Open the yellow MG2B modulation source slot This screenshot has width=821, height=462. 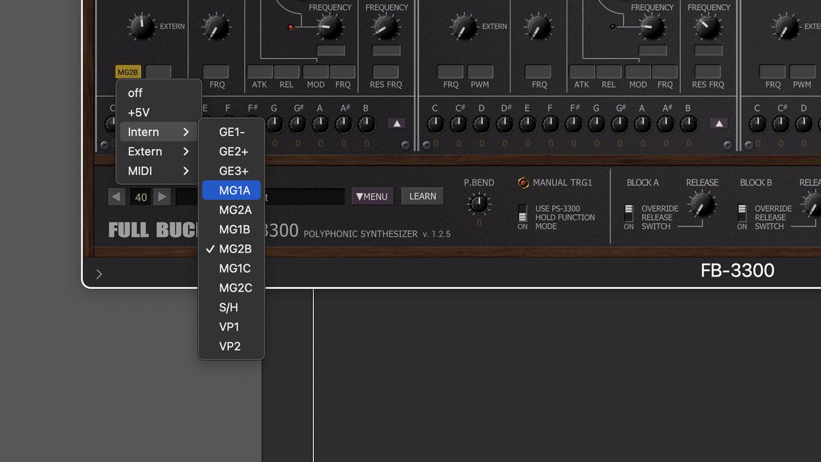point(128,72)
